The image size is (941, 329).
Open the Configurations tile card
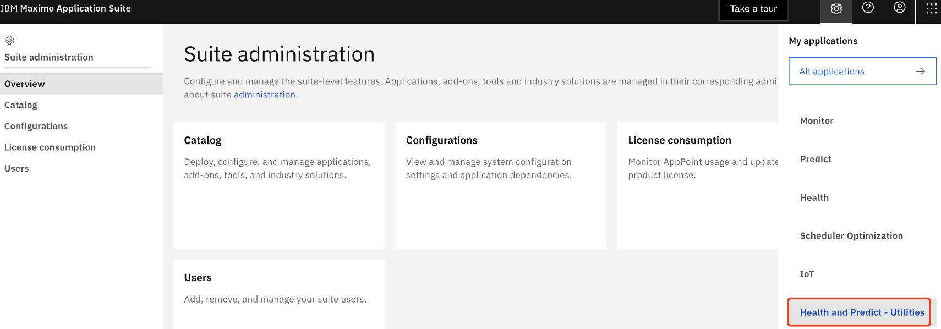pyautogui.click(x=501, y=185)
